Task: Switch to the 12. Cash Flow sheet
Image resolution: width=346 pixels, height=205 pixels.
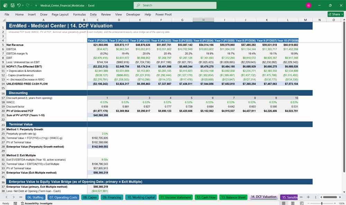Action: pyautogui.click(x=206, y=197)
